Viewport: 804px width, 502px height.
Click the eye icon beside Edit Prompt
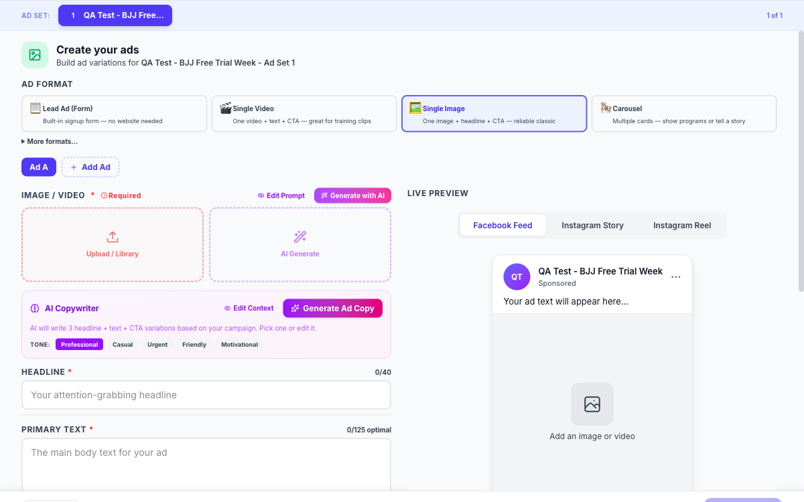pyautogui.click(x=261, y=195)
